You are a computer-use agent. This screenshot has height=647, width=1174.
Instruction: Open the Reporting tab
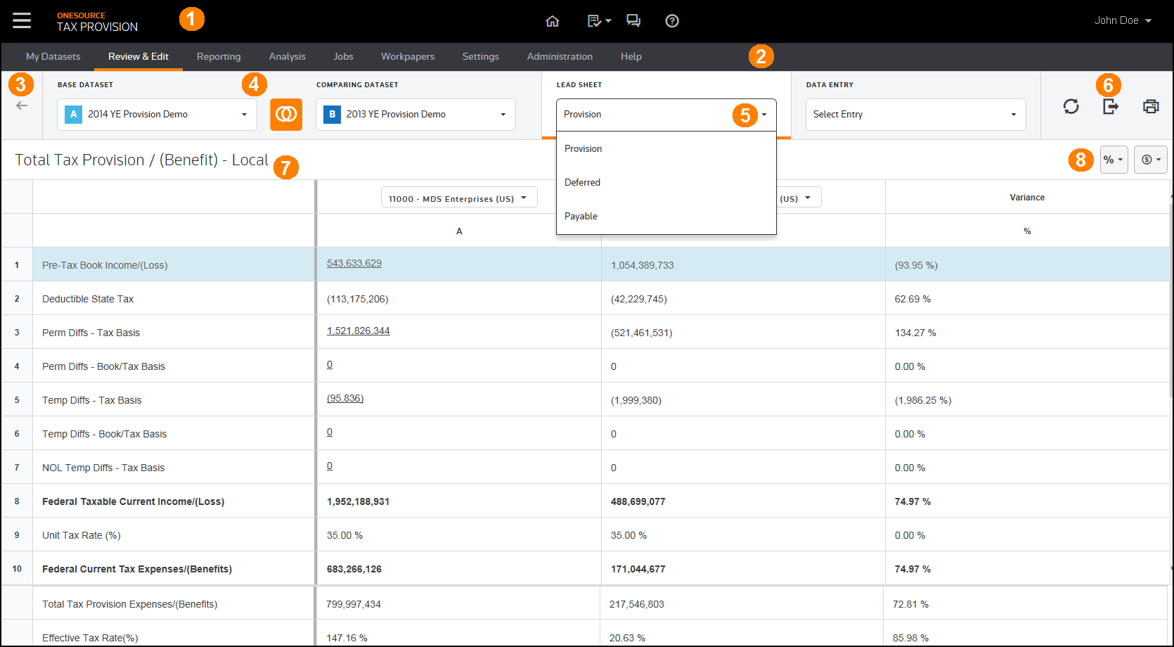pyautogui.click(x=219, y=56)
